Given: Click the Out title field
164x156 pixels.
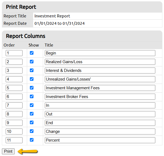Looking at the screenshot, I should coord(100,114).
